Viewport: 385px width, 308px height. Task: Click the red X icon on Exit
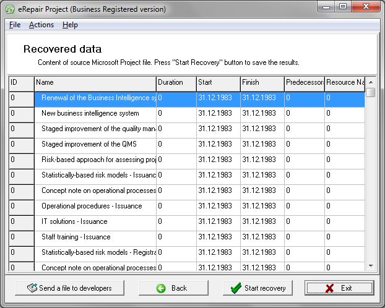tap(329, 288)
